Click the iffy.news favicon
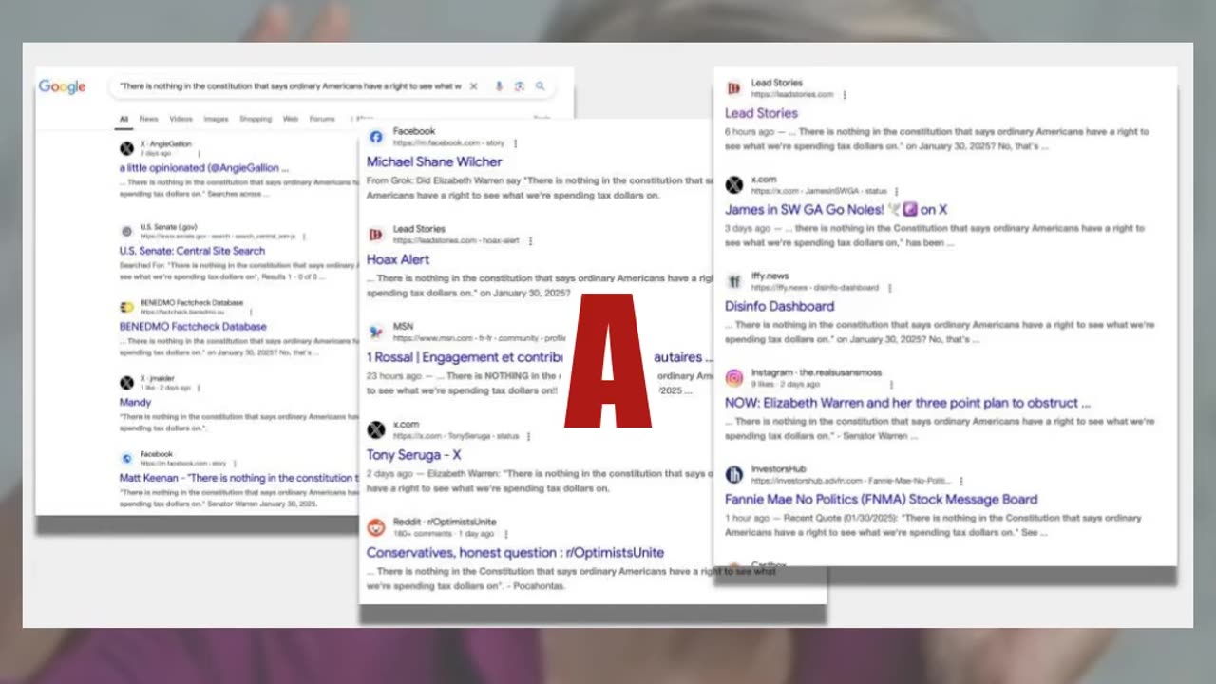The width and height of the screenshot is (1216, 684). 734,281
